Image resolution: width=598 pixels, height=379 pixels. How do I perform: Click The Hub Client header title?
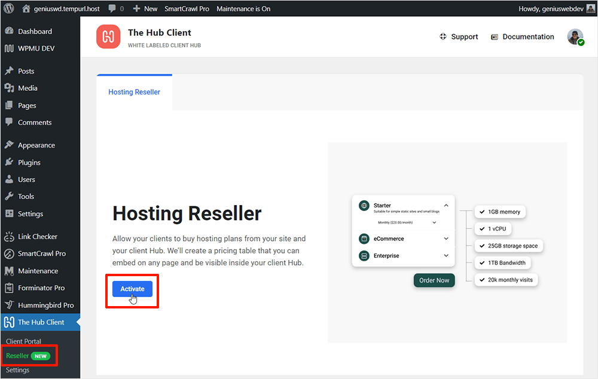point(160,32)
